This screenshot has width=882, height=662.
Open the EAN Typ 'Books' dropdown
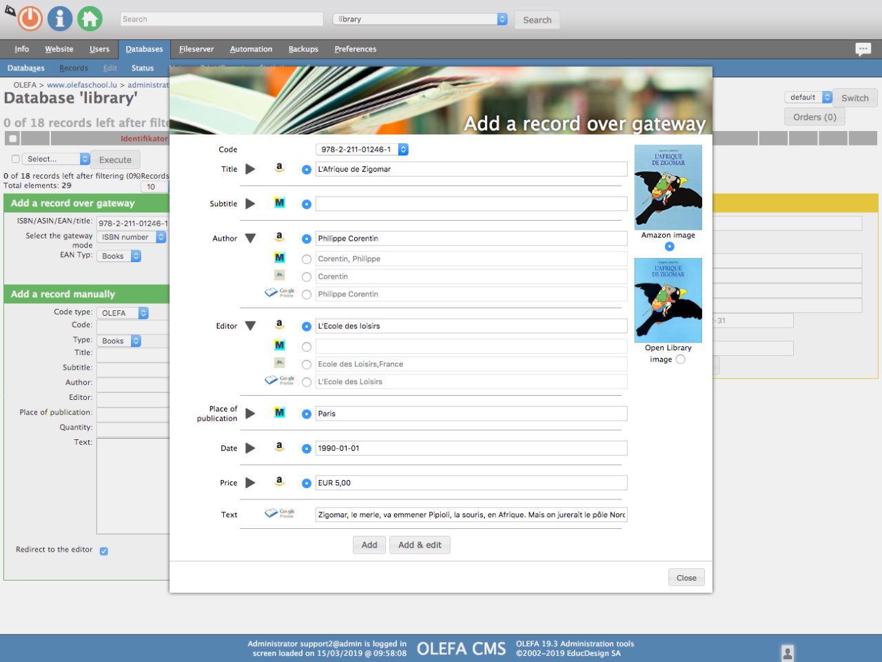point(119,256)
